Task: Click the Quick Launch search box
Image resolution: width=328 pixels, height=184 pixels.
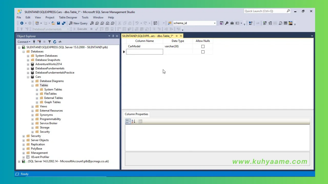Action: pos(267,11)
